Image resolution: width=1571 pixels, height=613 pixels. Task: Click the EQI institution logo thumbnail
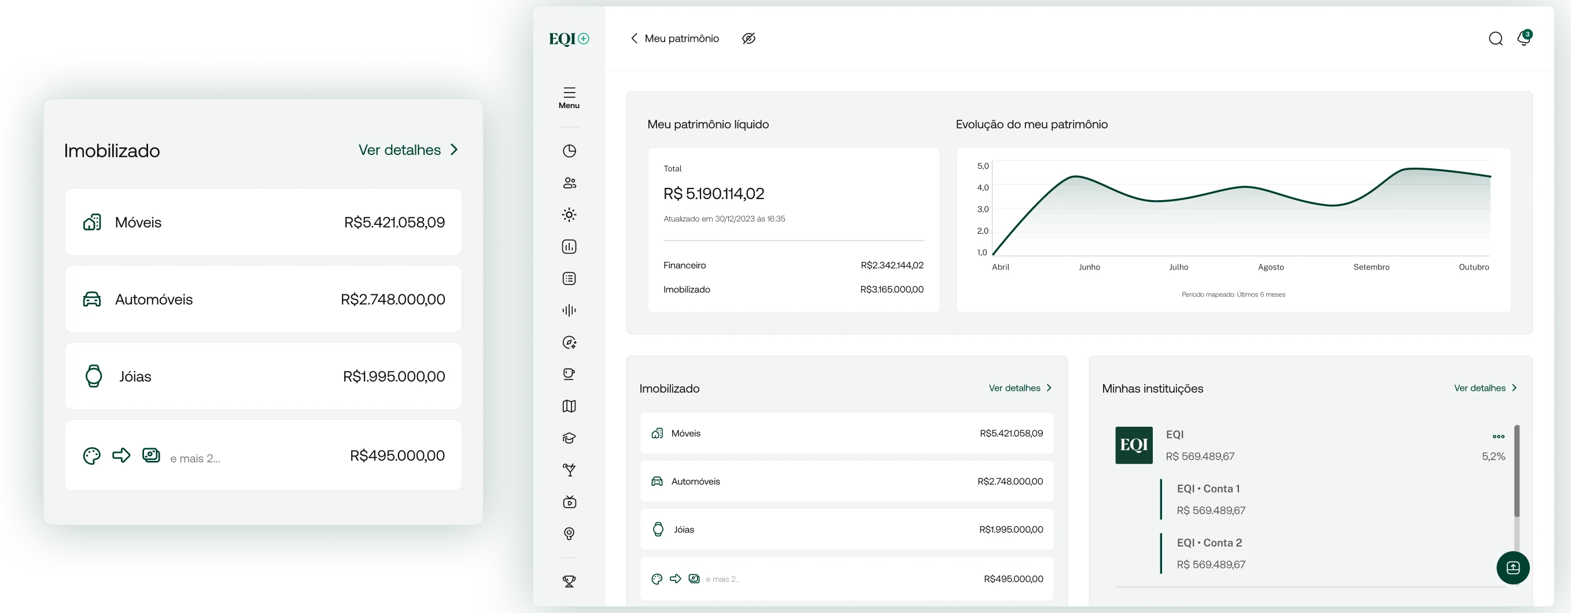(1134, 445)
